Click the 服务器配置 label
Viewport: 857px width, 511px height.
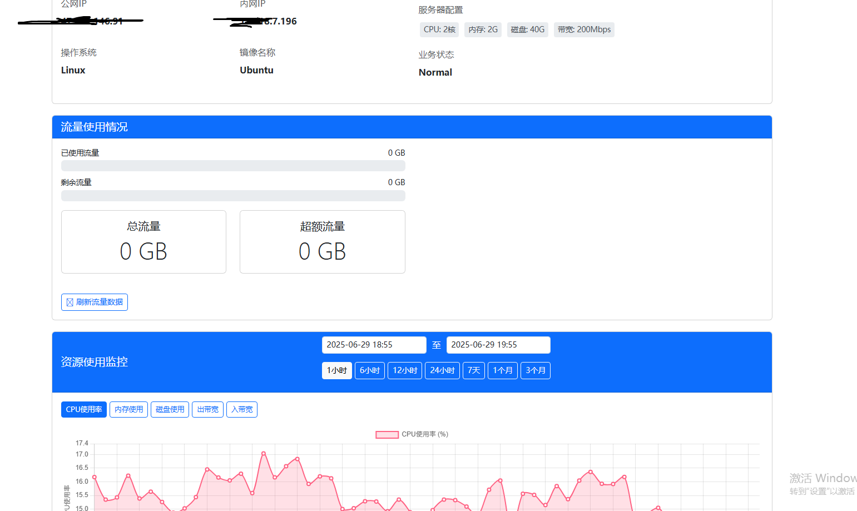pyautogui.click(x=441, y=10)
